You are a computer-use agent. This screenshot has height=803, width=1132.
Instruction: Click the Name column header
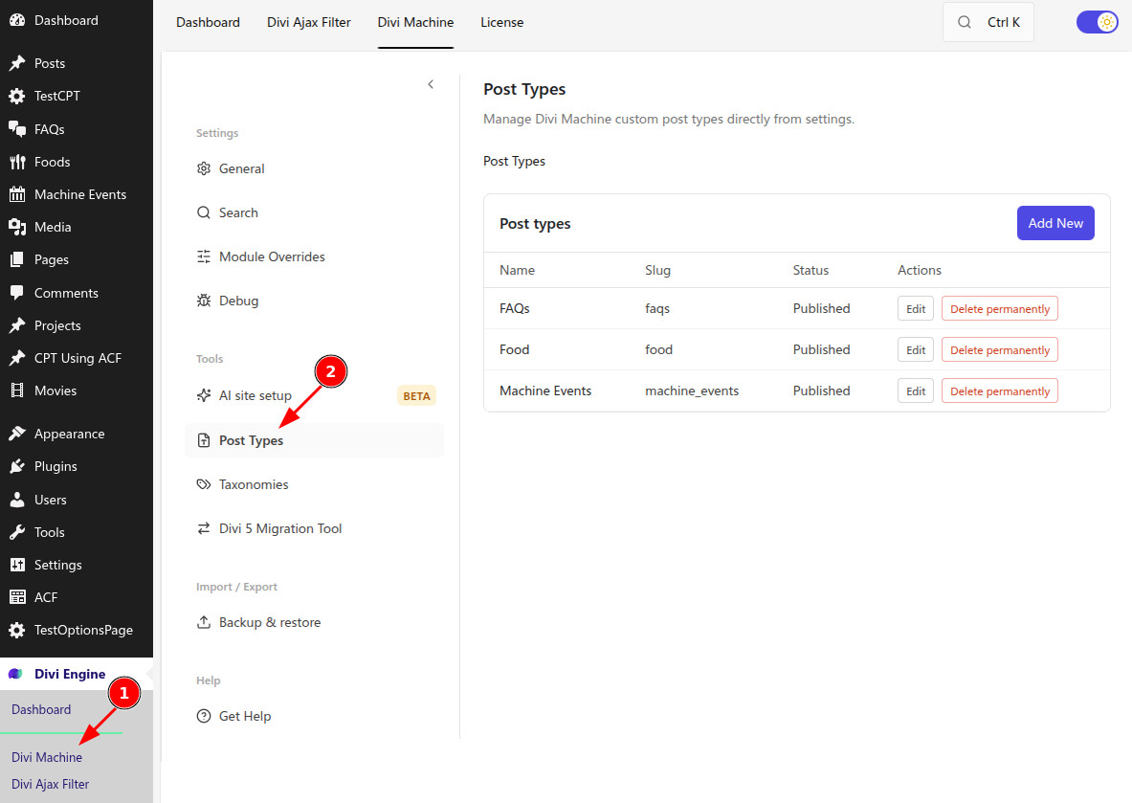pyautogui.click(x=517, y=270)
